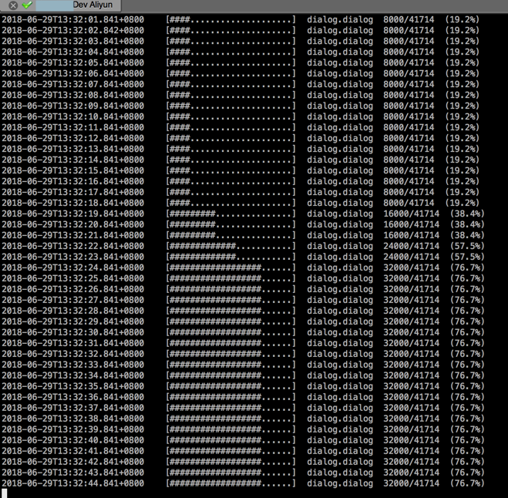508x498 pixels.
Task: Click '8000/41714' in the 13:32:09 row
Action: tap(409, 106)
